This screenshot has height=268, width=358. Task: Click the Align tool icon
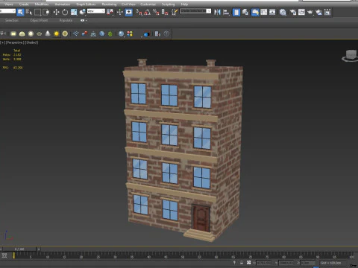[x=226, y=12]
